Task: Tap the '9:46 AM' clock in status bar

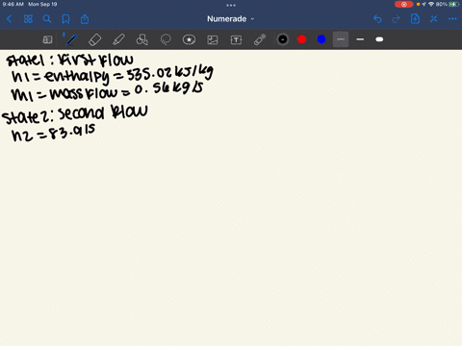Action: click(x=13, y=4)
